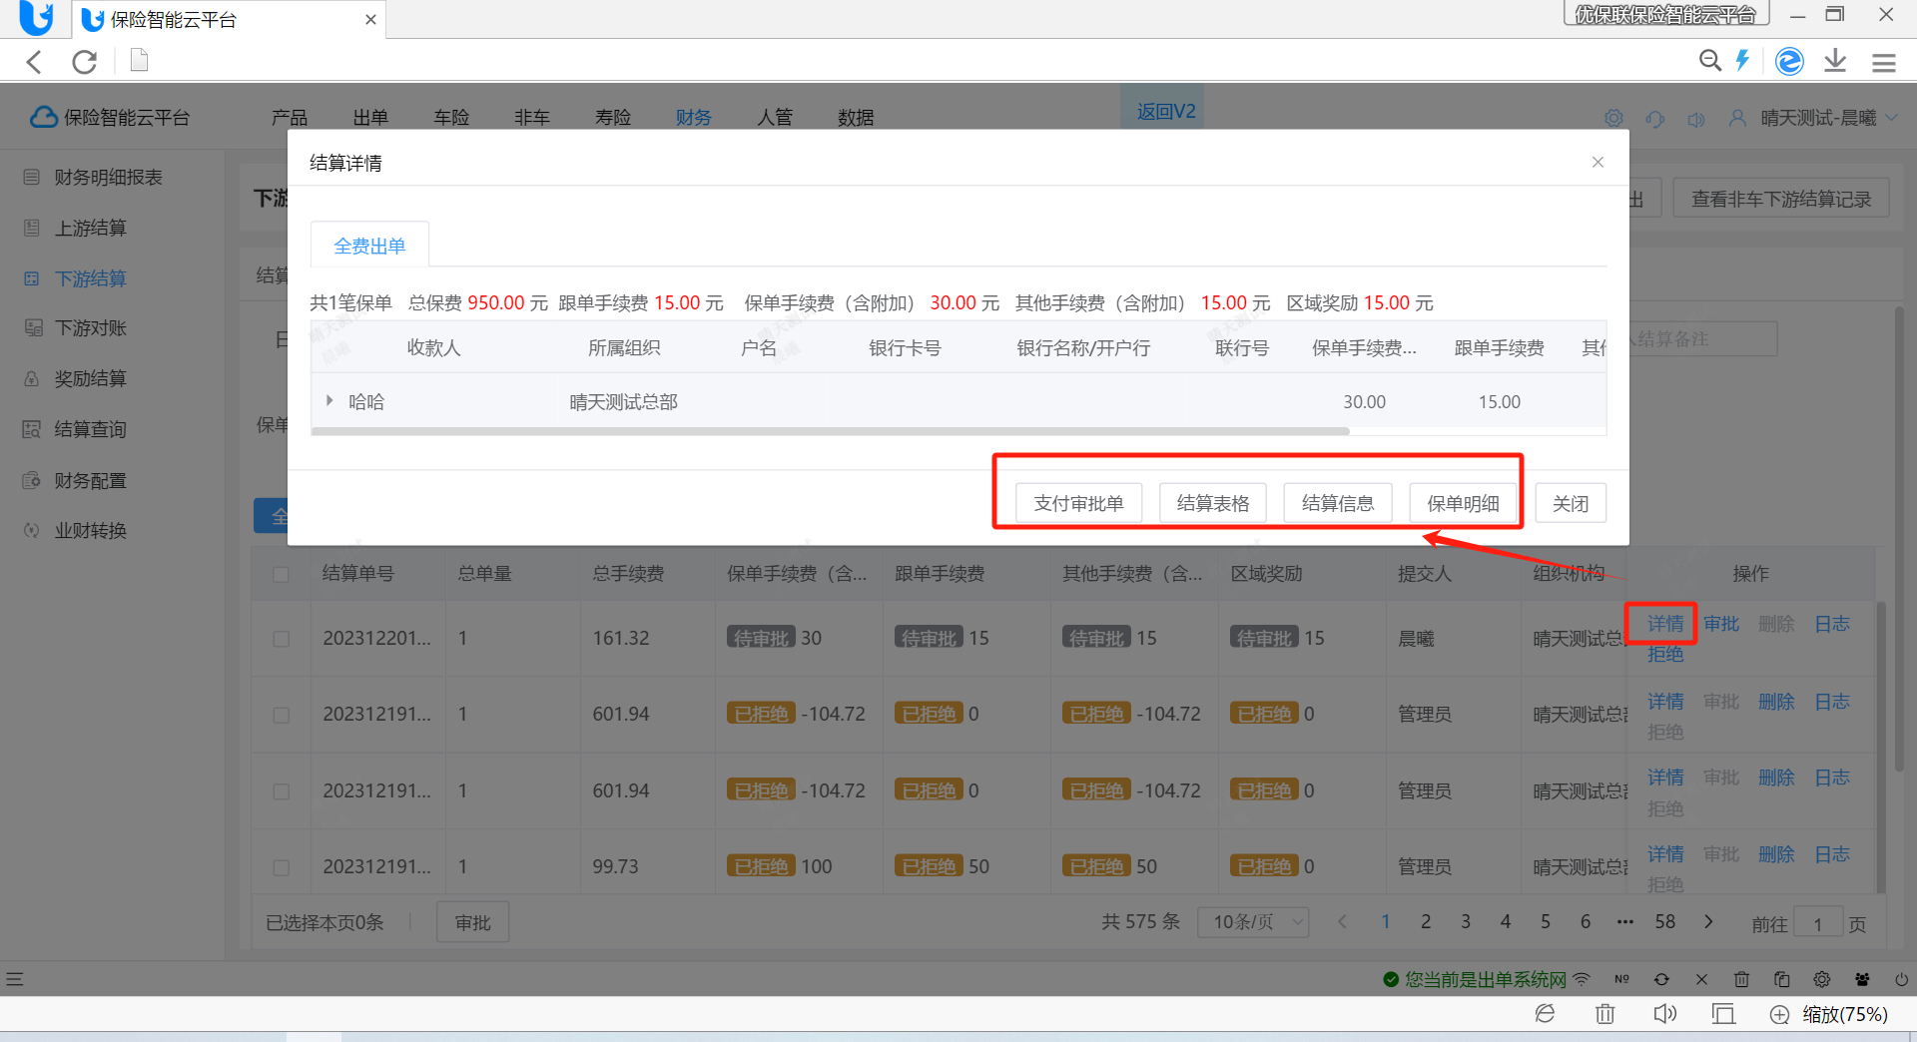Open 财务配置 in sidebar
The width and height of the screenshot is (1917, 1042).
click(90, 481)
